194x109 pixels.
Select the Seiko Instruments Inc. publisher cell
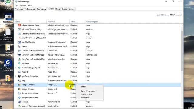(x=56, y=59)
